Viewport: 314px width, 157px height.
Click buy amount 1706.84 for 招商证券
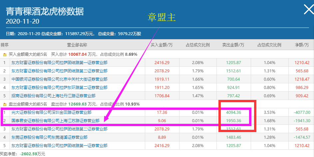click(162, 96)
